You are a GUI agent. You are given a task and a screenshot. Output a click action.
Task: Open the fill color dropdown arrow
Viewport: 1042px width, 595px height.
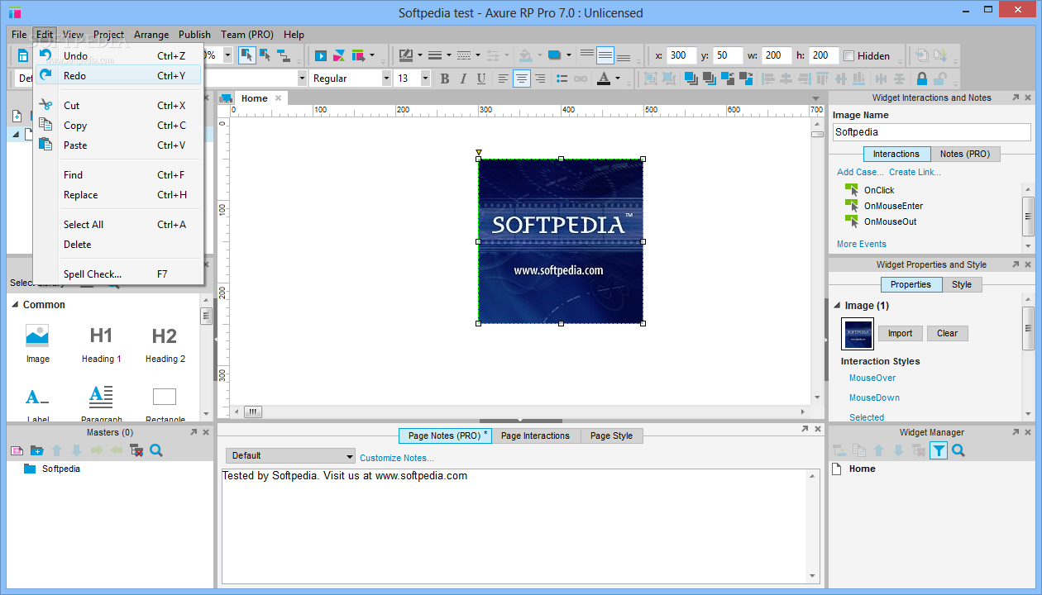click(569, 55)
